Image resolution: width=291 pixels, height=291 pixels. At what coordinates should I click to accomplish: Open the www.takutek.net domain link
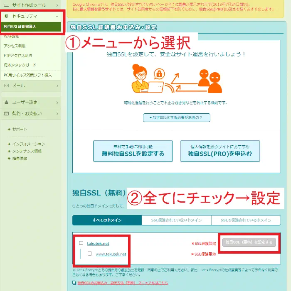[111, 254]
